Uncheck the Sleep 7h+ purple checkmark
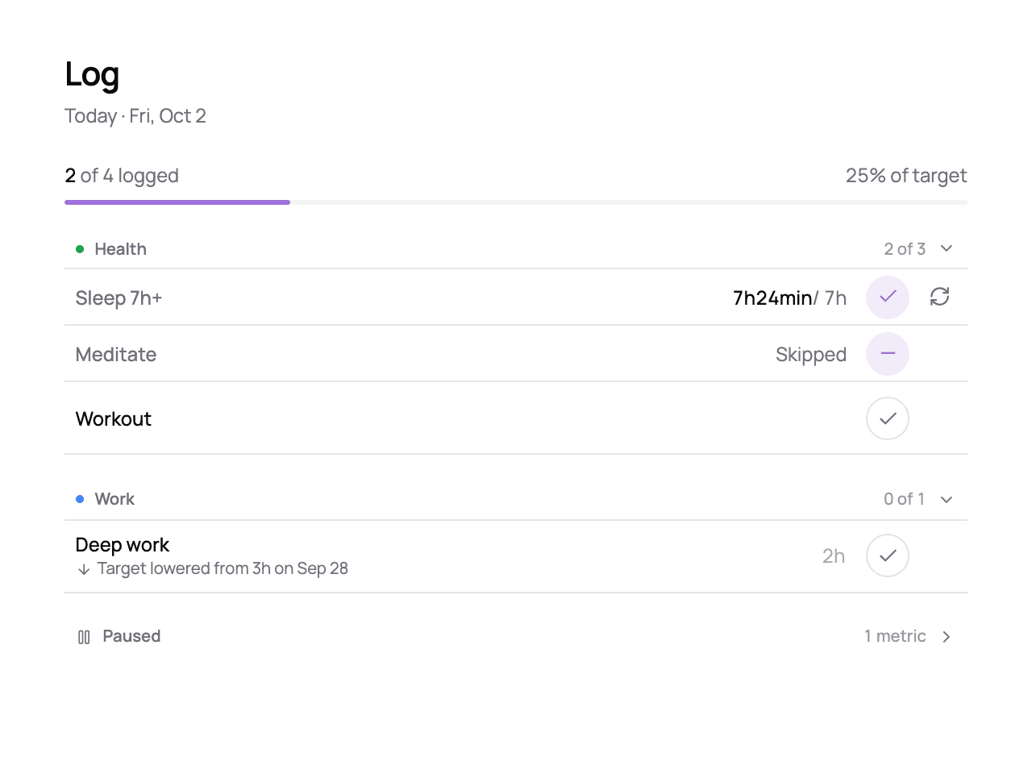1032x774 pixels. (x=888, y=298)
